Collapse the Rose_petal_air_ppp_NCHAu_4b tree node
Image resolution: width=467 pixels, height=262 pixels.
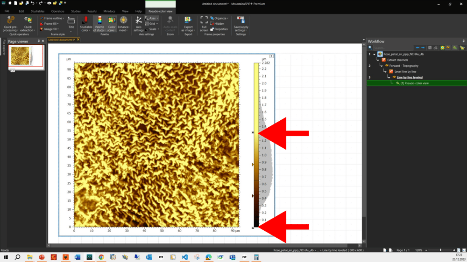tap(375, 54)
